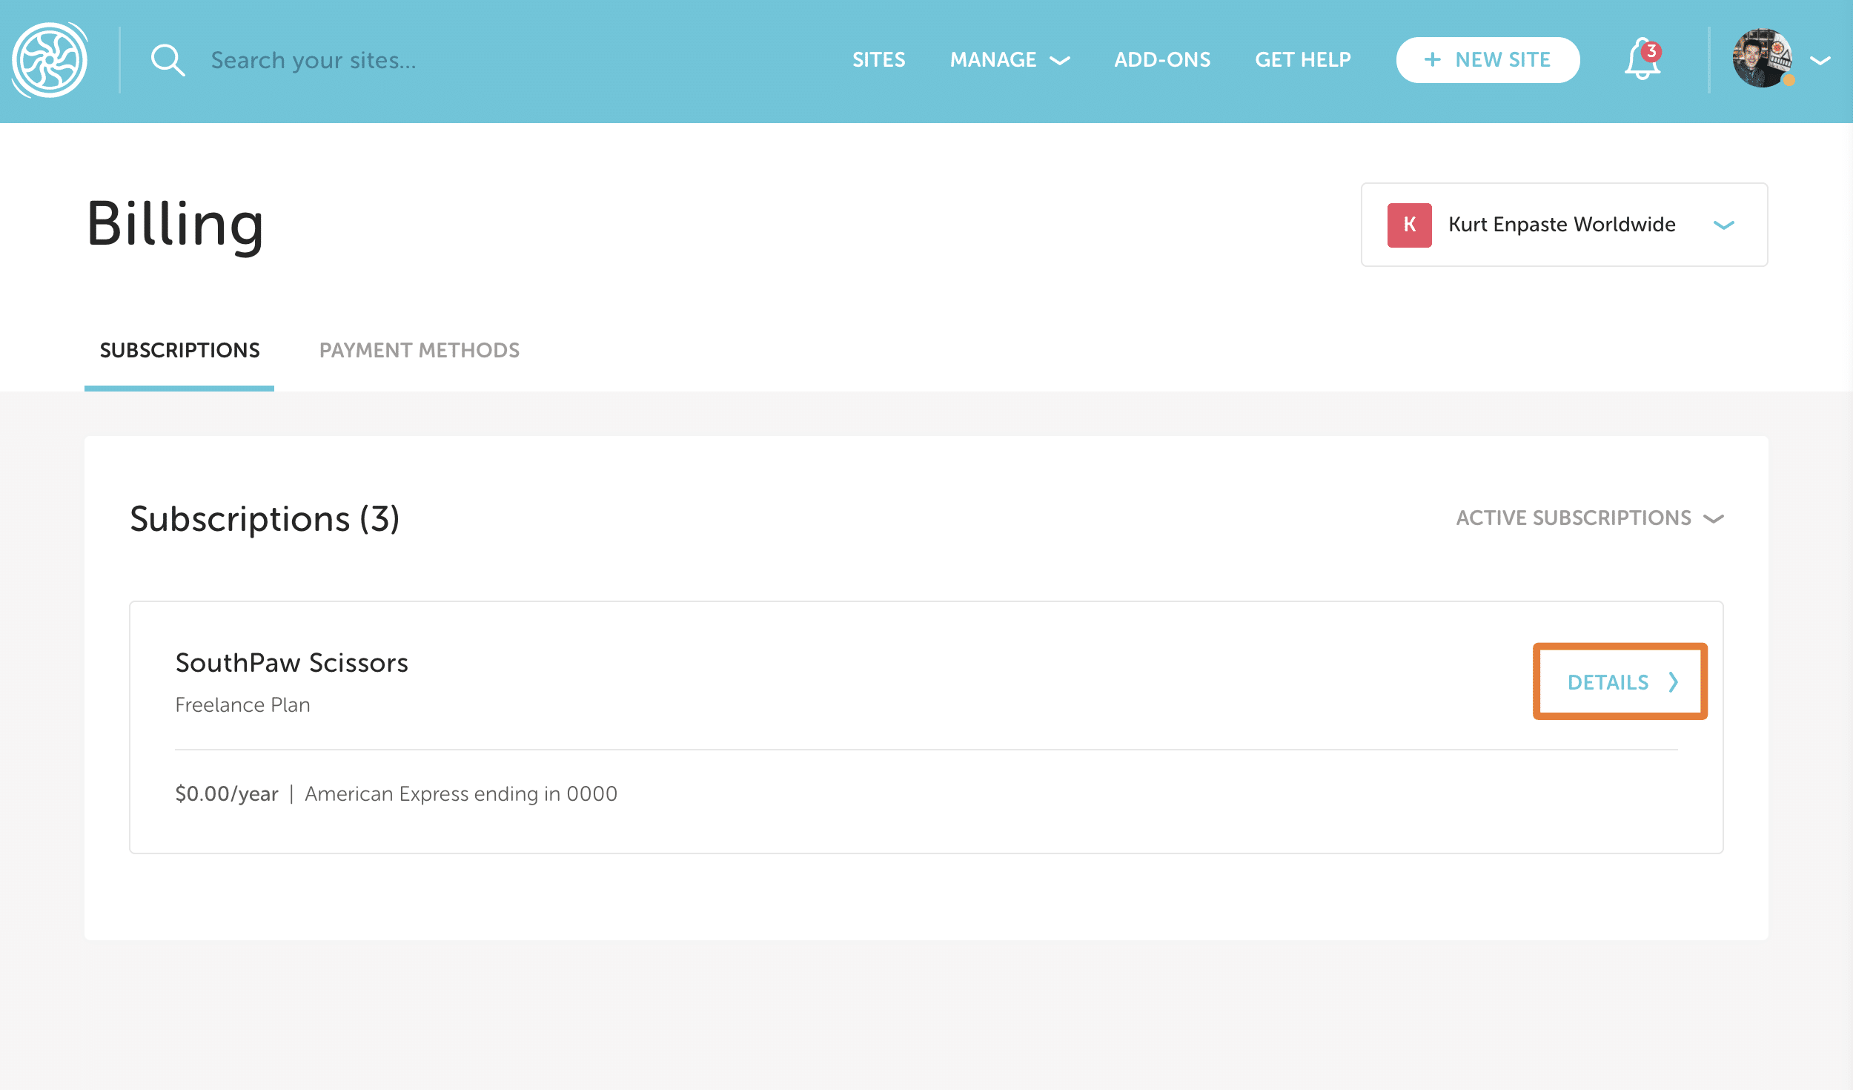Click the red K organization icon
This screenshot has height=1090, width=1853.
click(1409, 225)
